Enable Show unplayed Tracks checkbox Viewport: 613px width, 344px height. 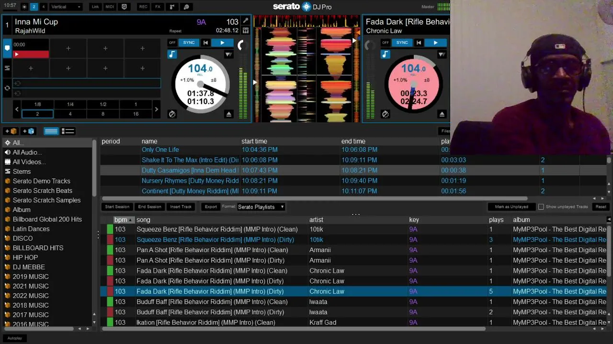[541, 207]
